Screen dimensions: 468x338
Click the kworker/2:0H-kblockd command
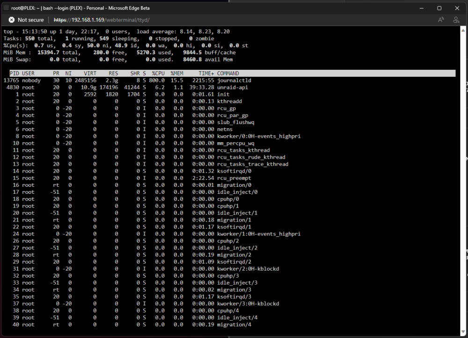click(x=248, y=269)
